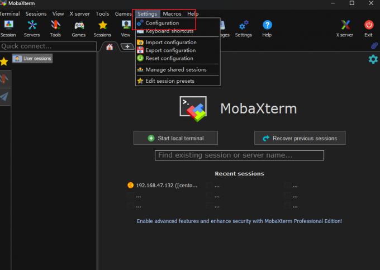Image resolution: width=380 pixels, height=270 pixels.
Task: Open recent session 192.168.47.132
Action: tap(163, 186)
